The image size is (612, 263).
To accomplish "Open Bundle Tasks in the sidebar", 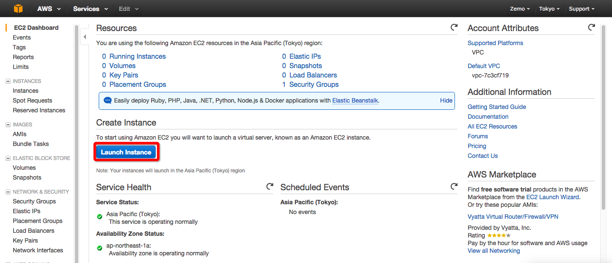I will click(31, 144).
